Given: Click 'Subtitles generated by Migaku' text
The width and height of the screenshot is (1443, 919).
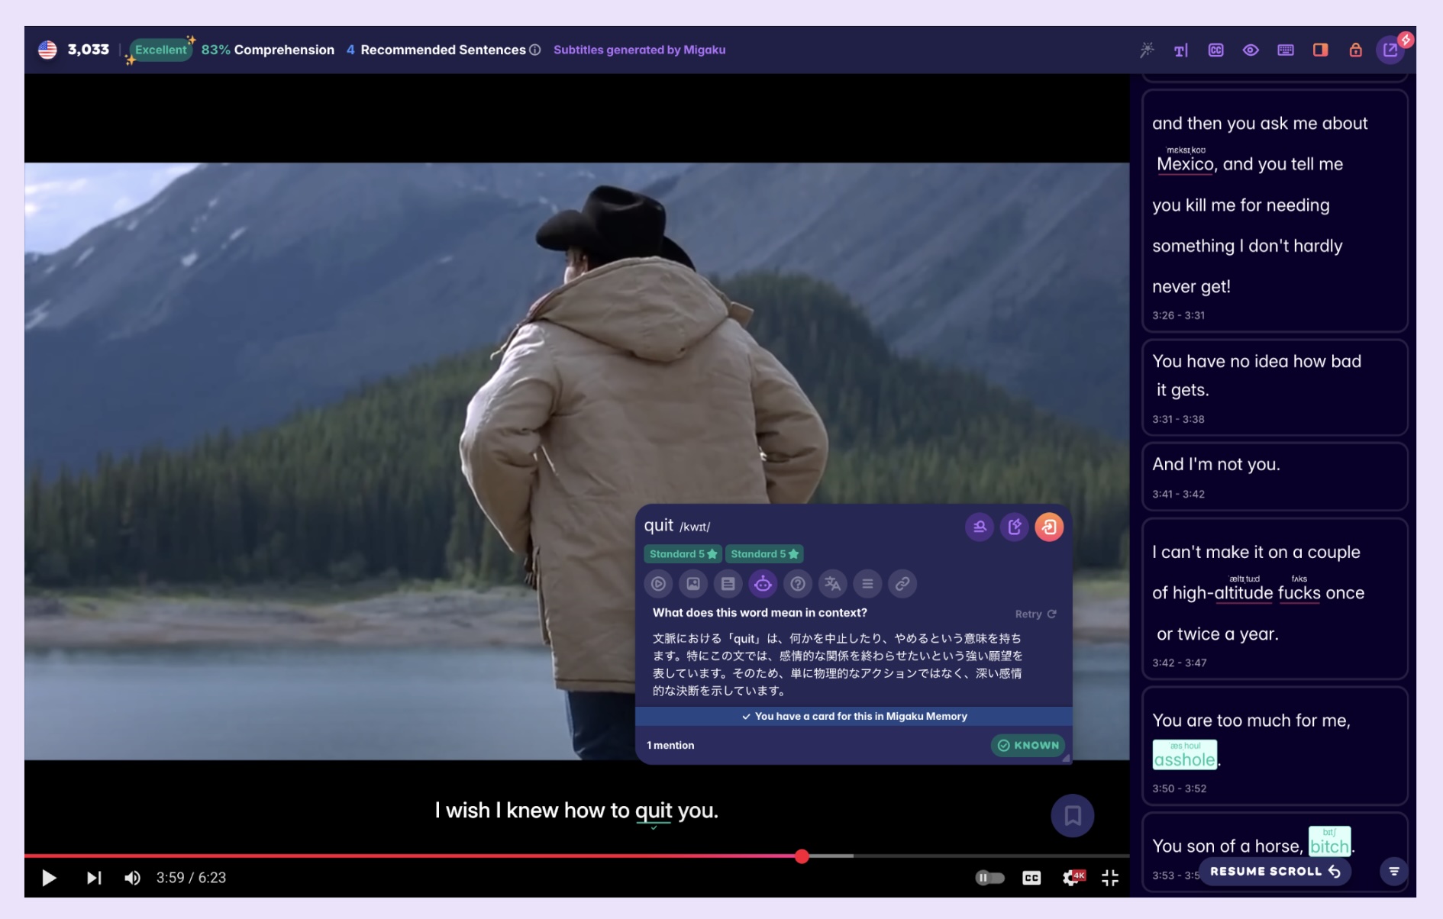Looking at the screenshot, I should 639,50.
